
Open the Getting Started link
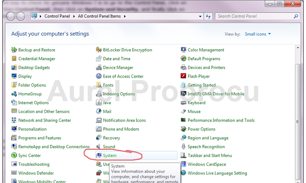coord(202,85)
